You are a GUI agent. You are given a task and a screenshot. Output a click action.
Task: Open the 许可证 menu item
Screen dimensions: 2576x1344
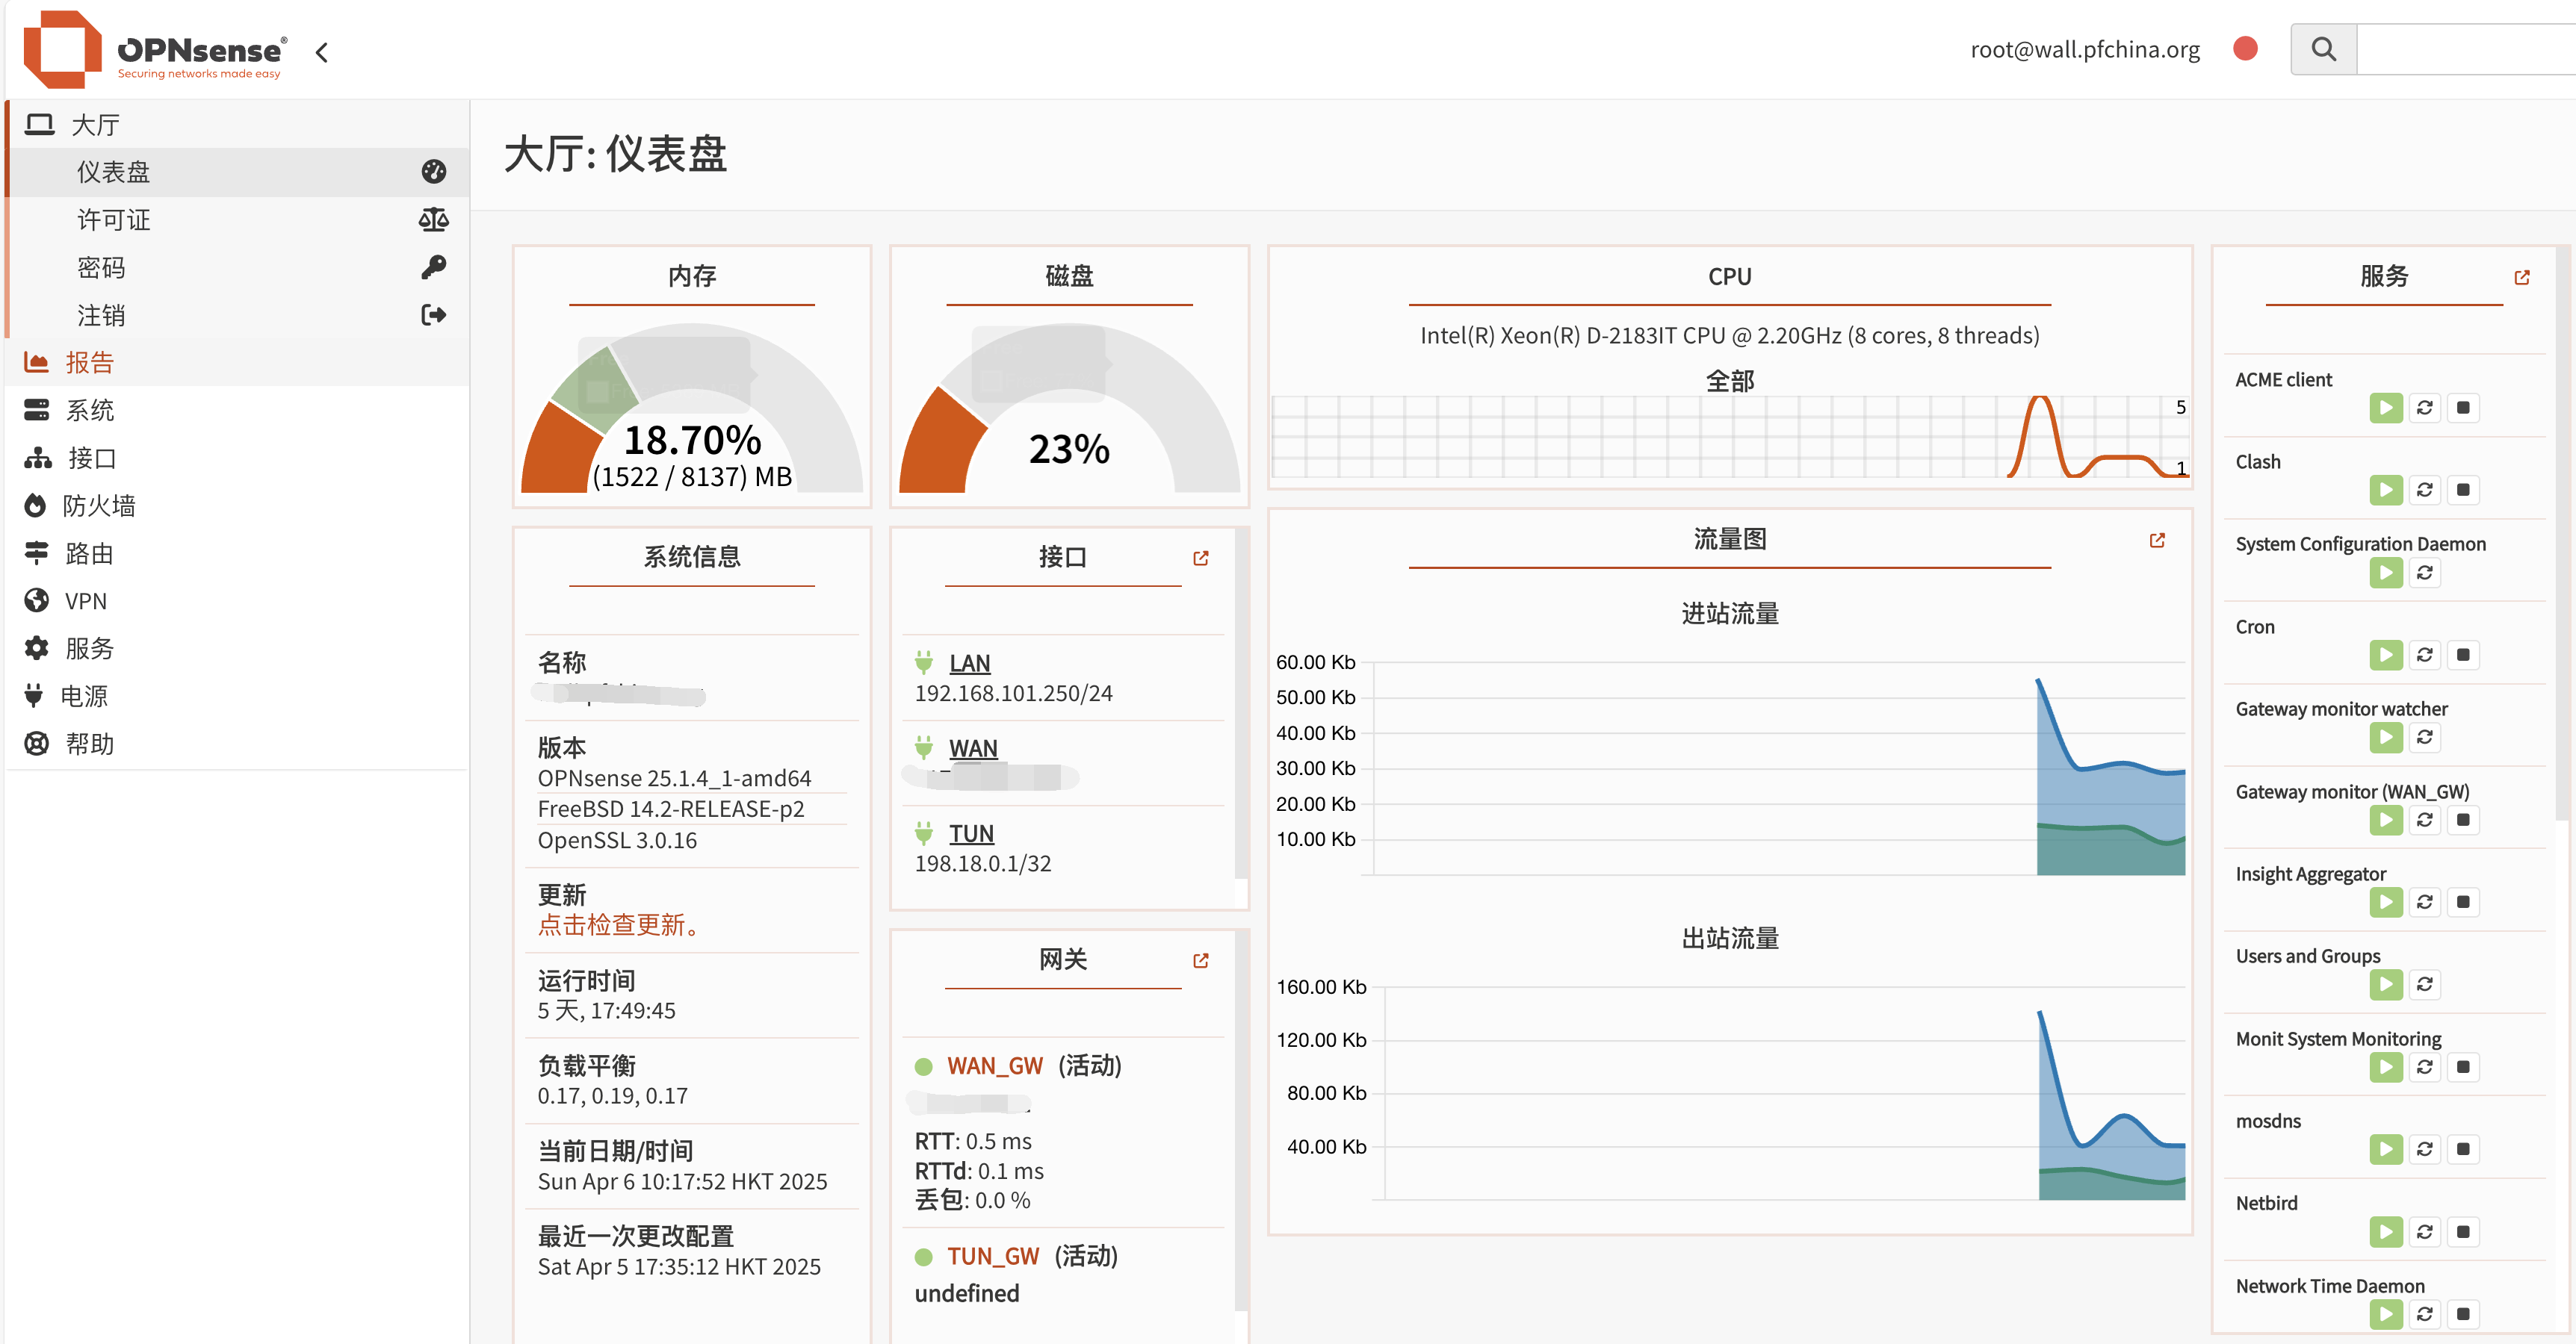(114, 220)
